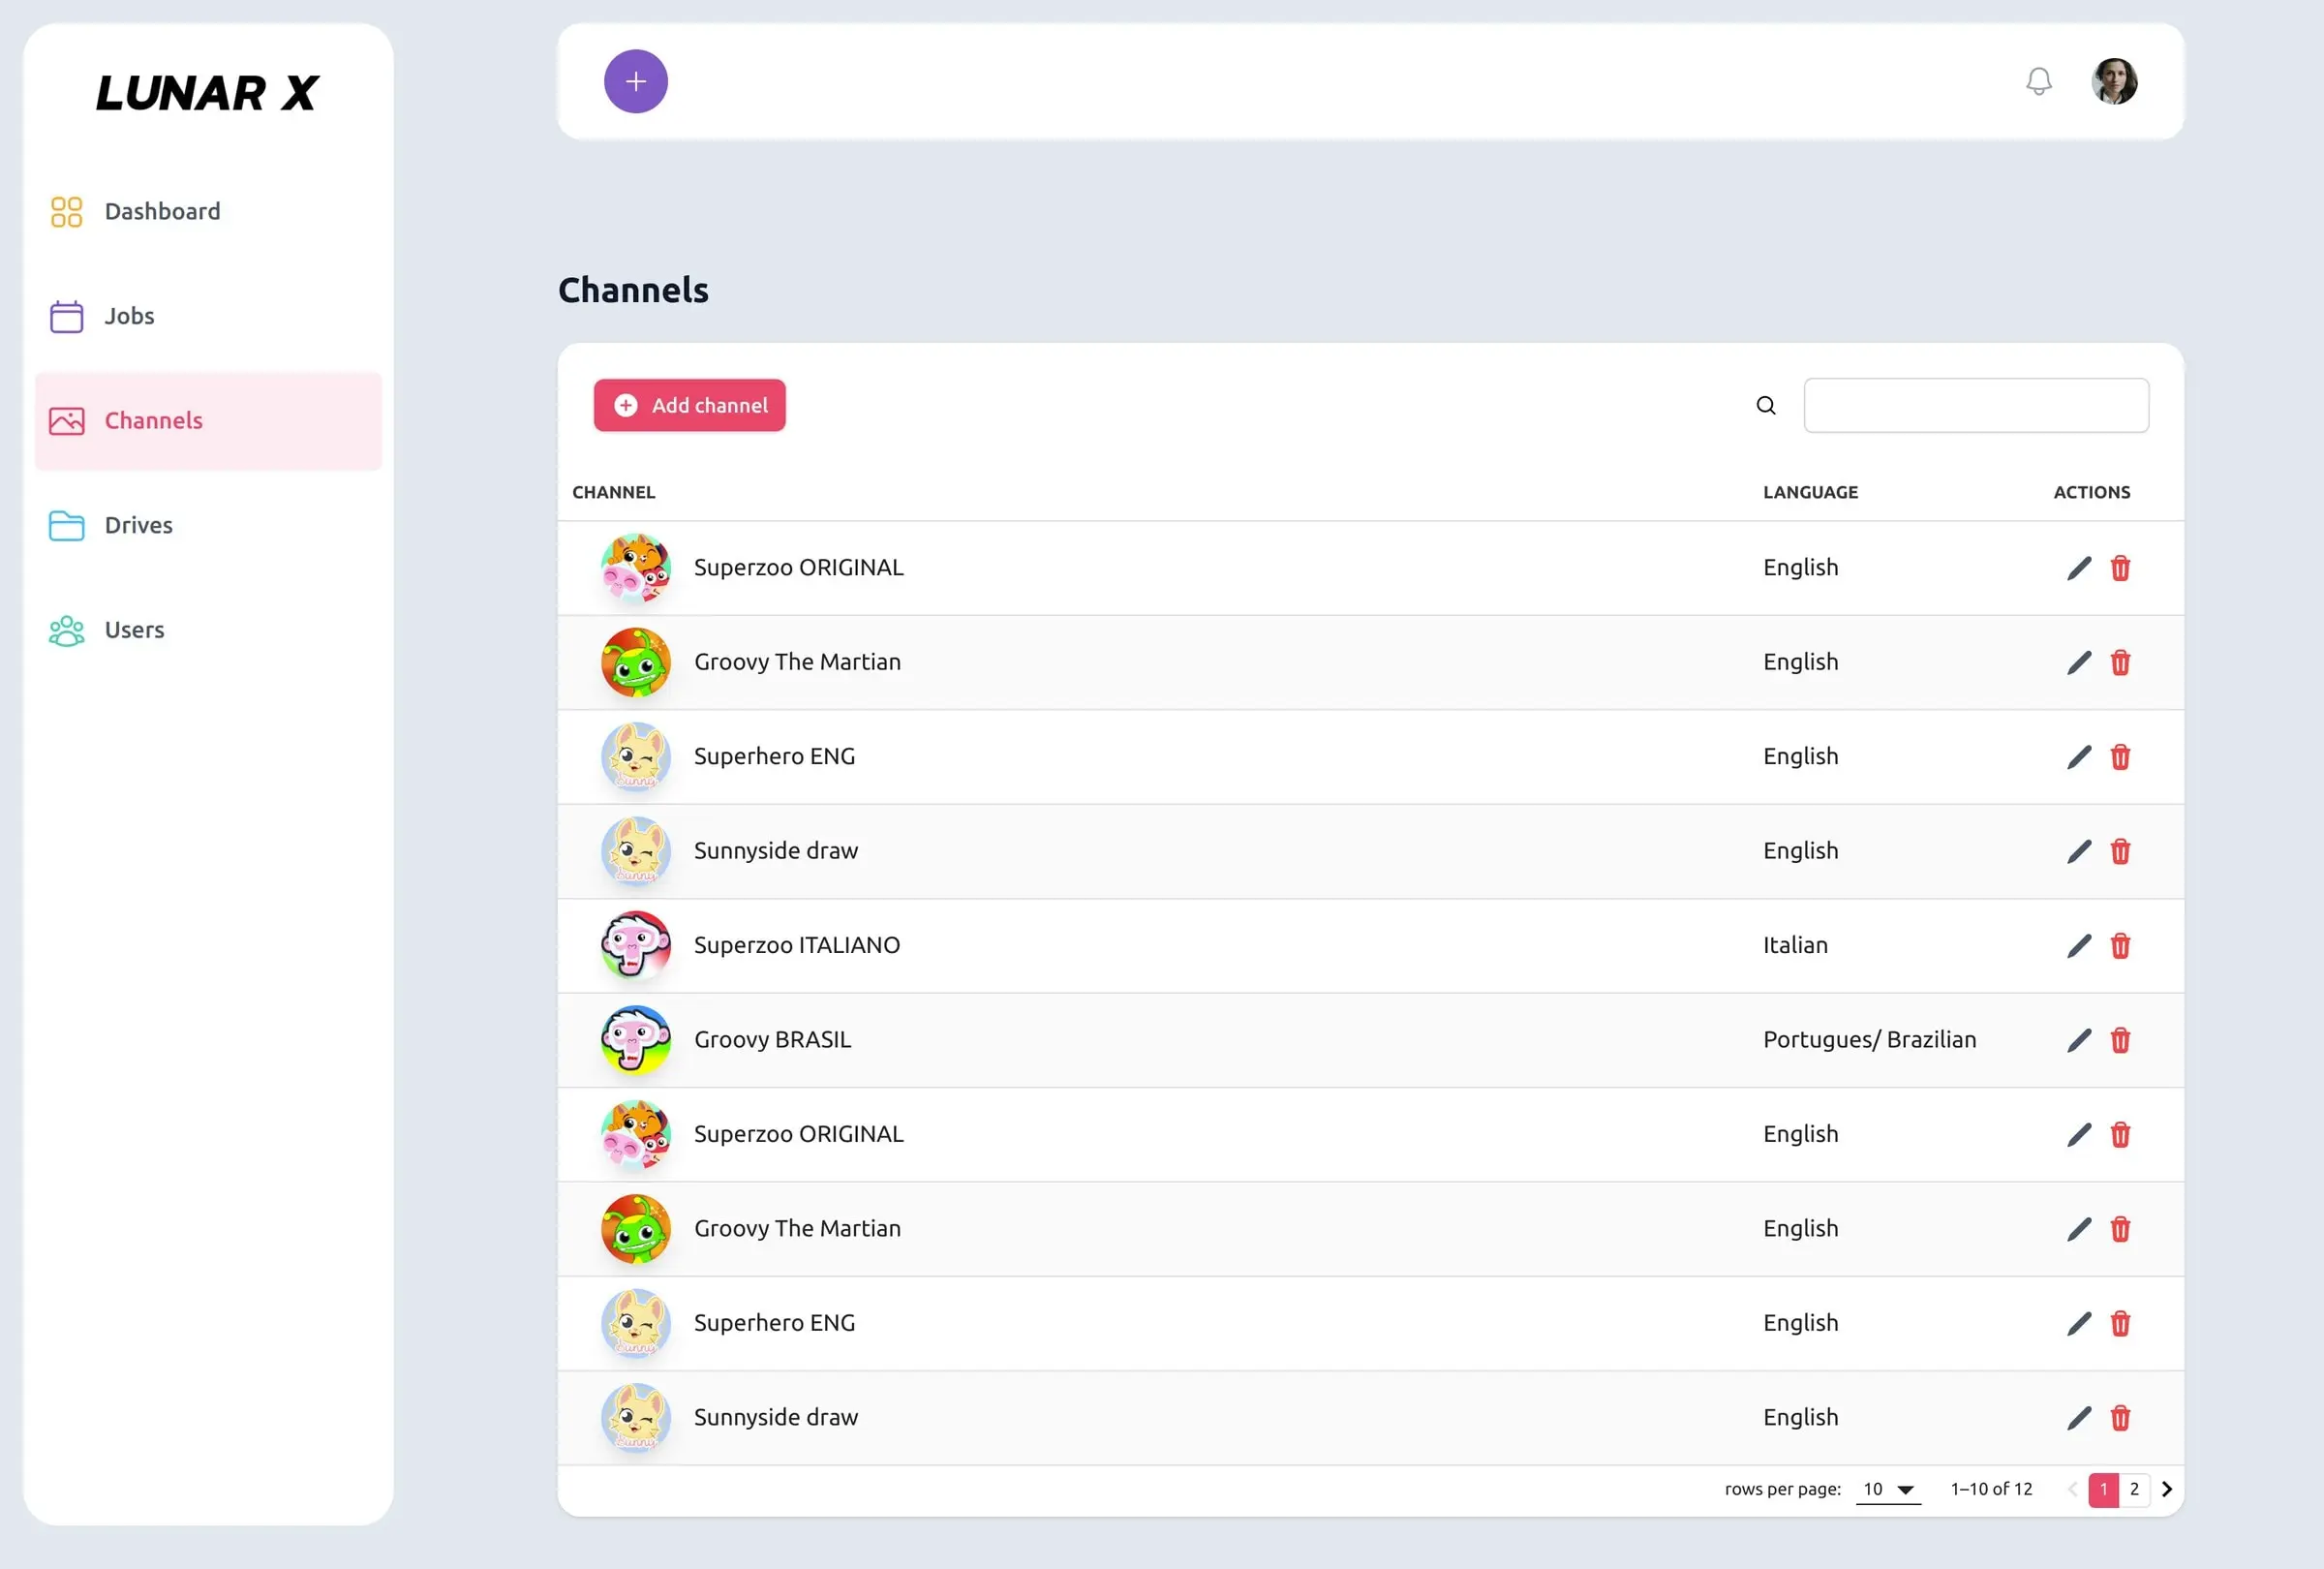Image resolution: width=2324 pixels, height=1569 pixels.
Task: Click the Portugues/ Brazilian language cell
Action: point(1868,1040)
